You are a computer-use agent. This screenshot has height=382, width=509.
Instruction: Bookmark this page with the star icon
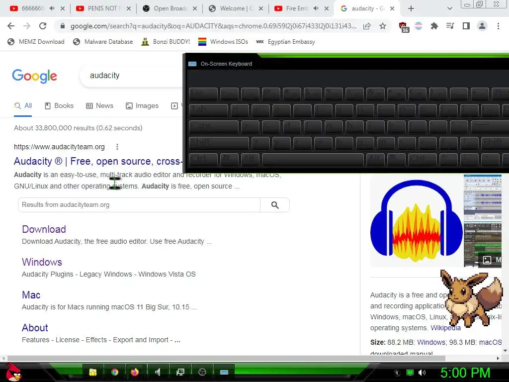click(x=383, y=26)
